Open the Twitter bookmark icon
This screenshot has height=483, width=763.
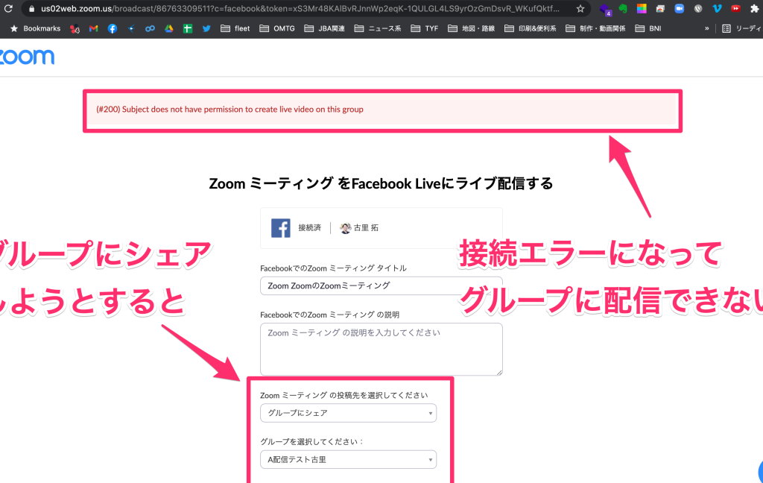click(206, 29)
